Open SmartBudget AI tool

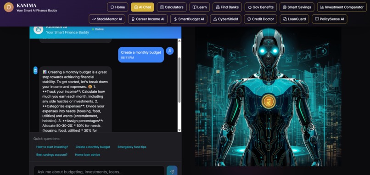[189, 19]
